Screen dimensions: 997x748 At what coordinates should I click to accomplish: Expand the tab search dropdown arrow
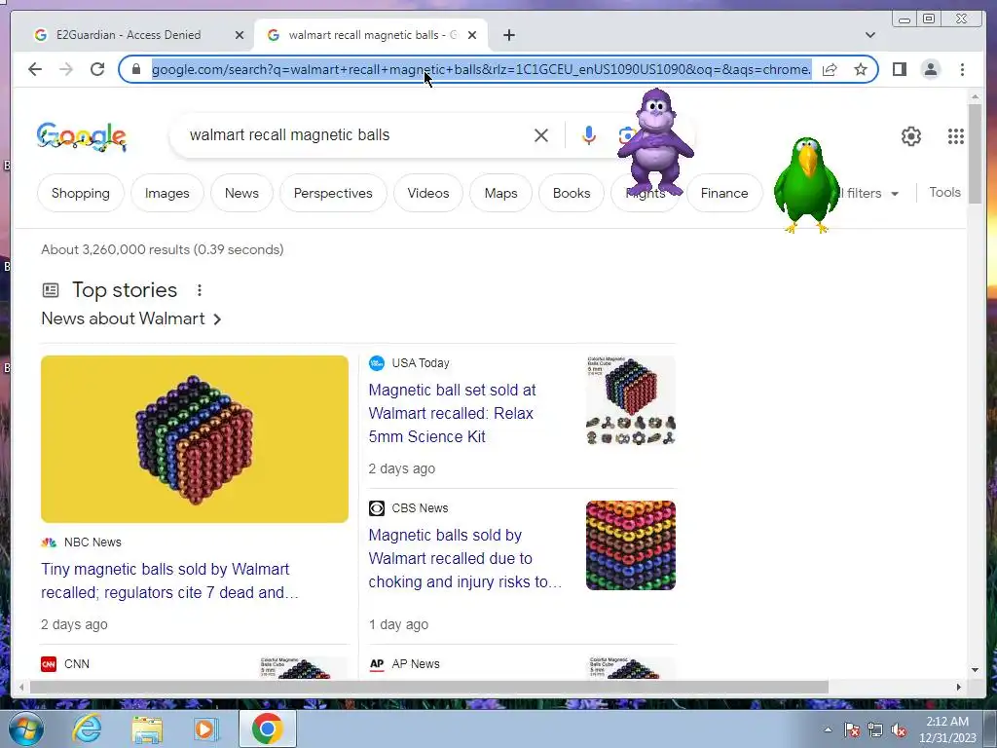[x=870, y=35]
